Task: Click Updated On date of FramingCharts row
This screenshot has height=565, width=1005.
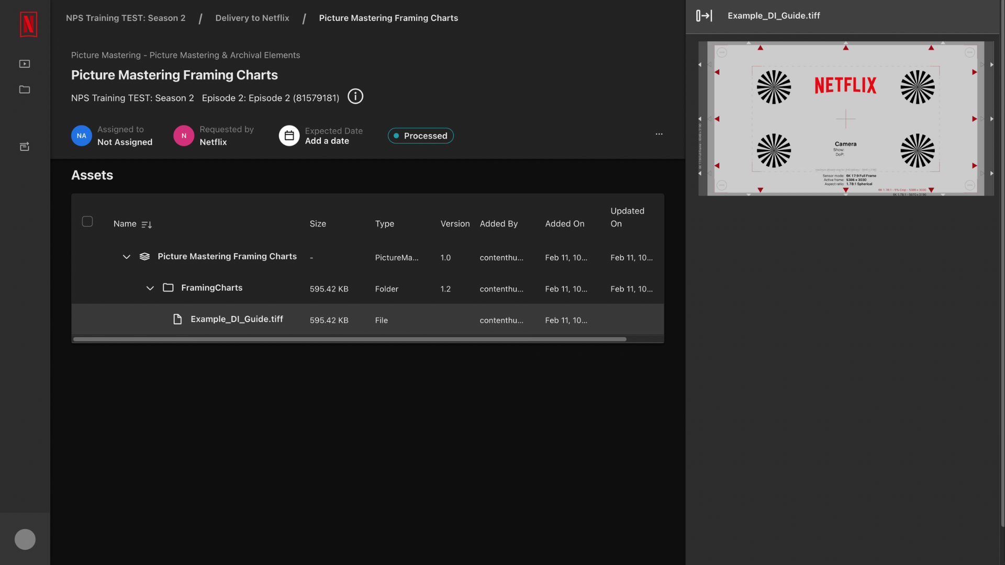Action: coord(631,289)
